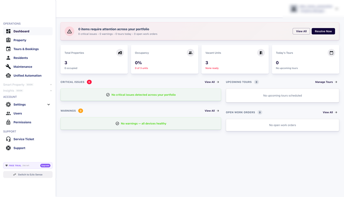Click the Unified Automation robot icon
Viewport: 344px width, 197px height.
click(x=8, y=75)
